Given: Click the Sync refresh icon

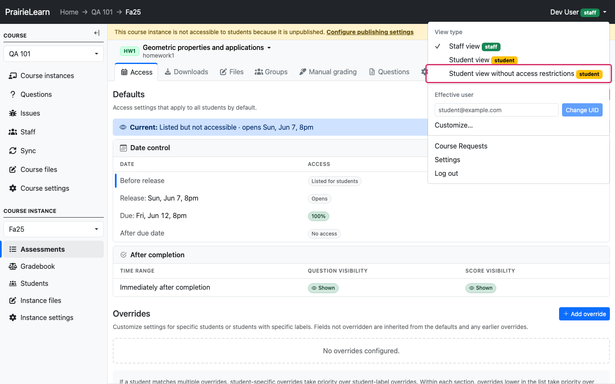Looking at the screenshot, I should point(13,151).
